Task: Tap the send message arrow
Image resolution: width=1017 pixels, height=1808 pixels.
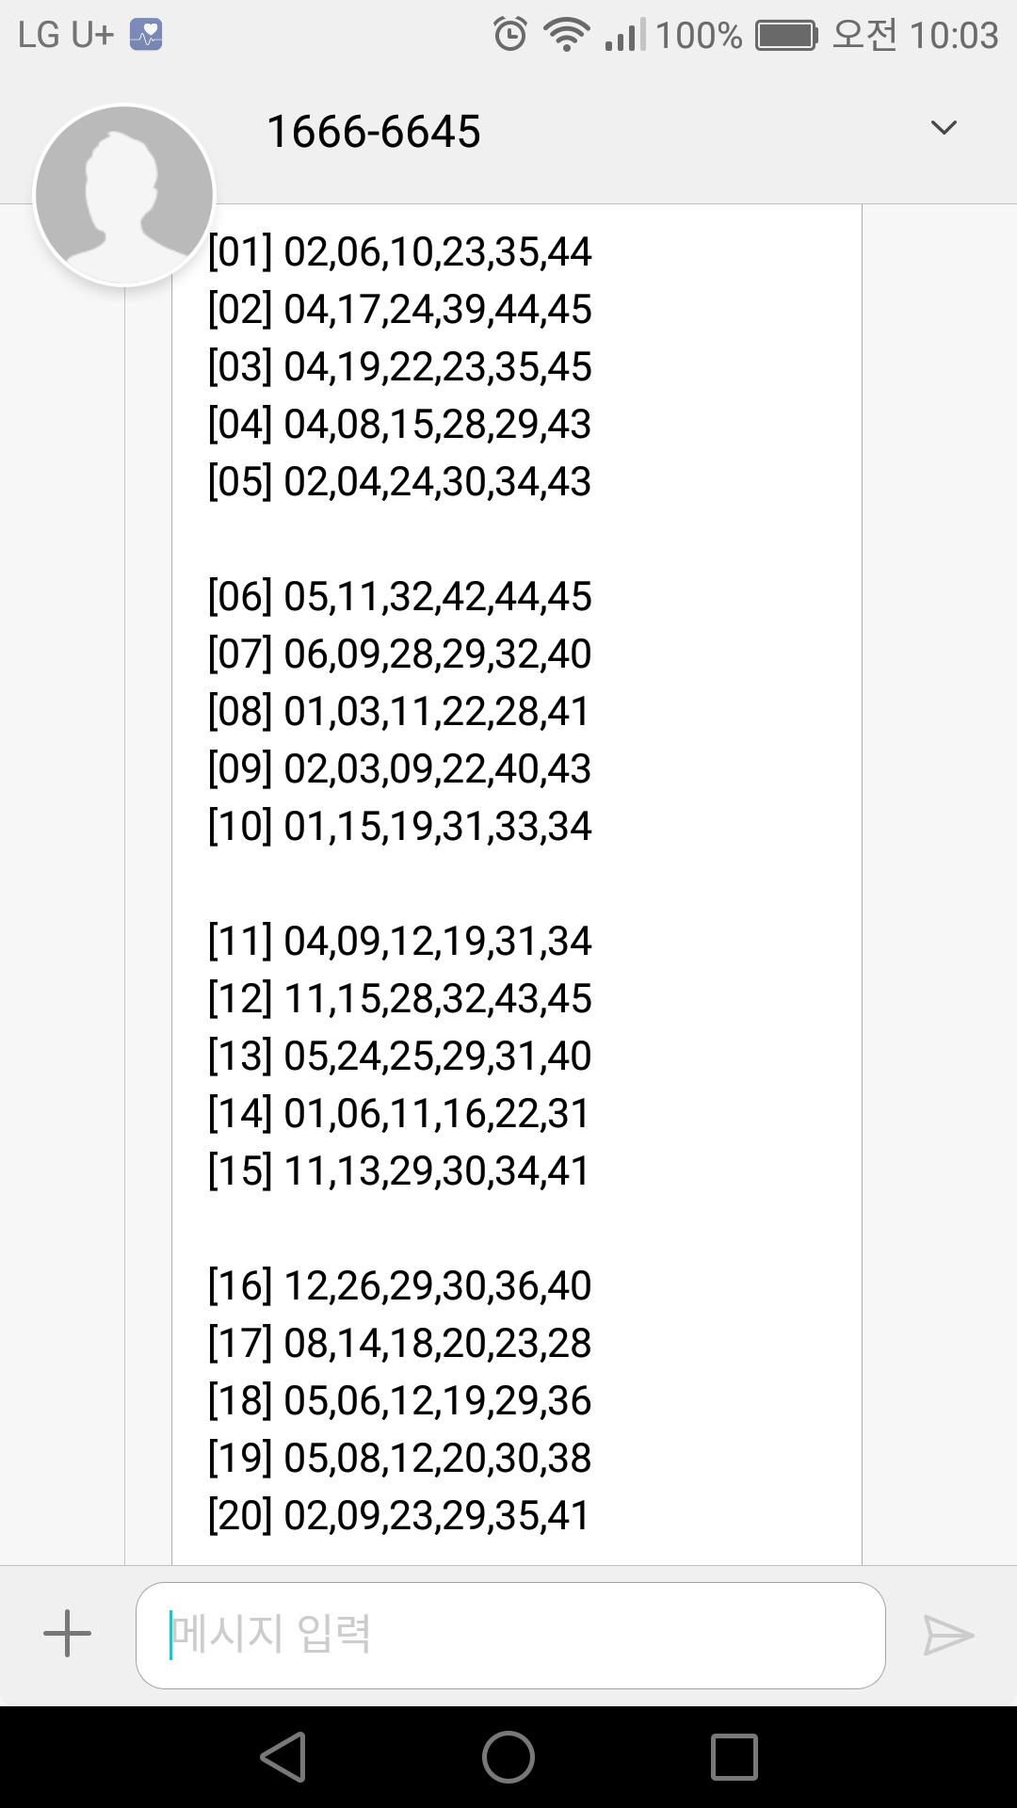Action: pos(947,1635)
